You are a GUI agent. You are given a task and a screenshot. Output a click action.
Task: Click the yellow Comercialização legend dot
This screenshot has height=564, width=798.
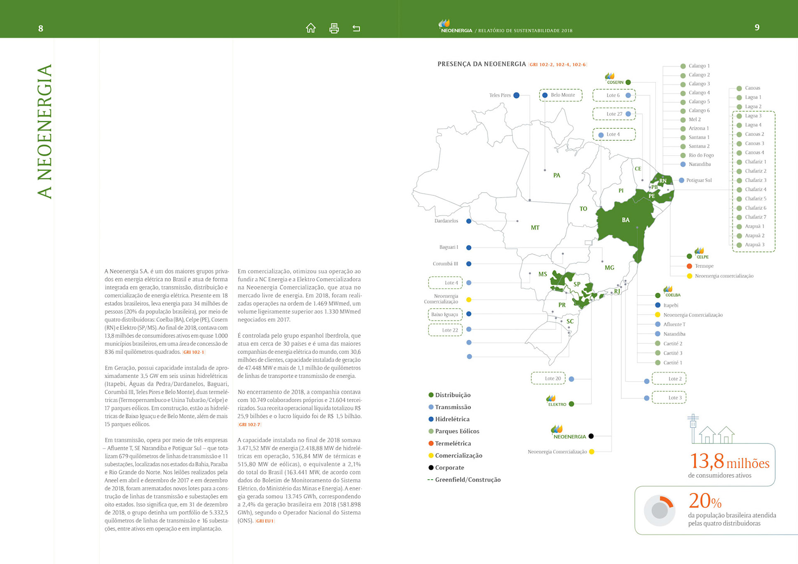point(431,455)
